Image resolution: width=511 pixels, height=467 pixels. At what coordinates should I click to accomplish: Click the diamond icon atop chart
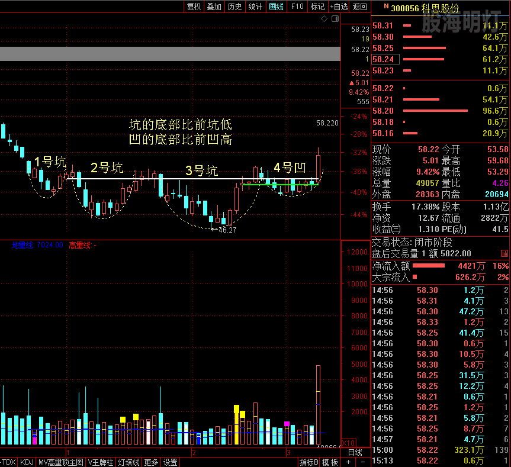[324, 19]
